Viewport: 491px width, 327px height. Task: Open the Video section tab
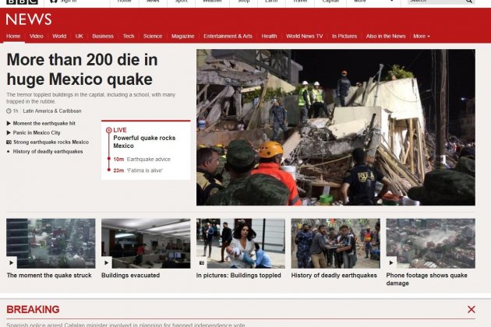[x=37, y=37]
